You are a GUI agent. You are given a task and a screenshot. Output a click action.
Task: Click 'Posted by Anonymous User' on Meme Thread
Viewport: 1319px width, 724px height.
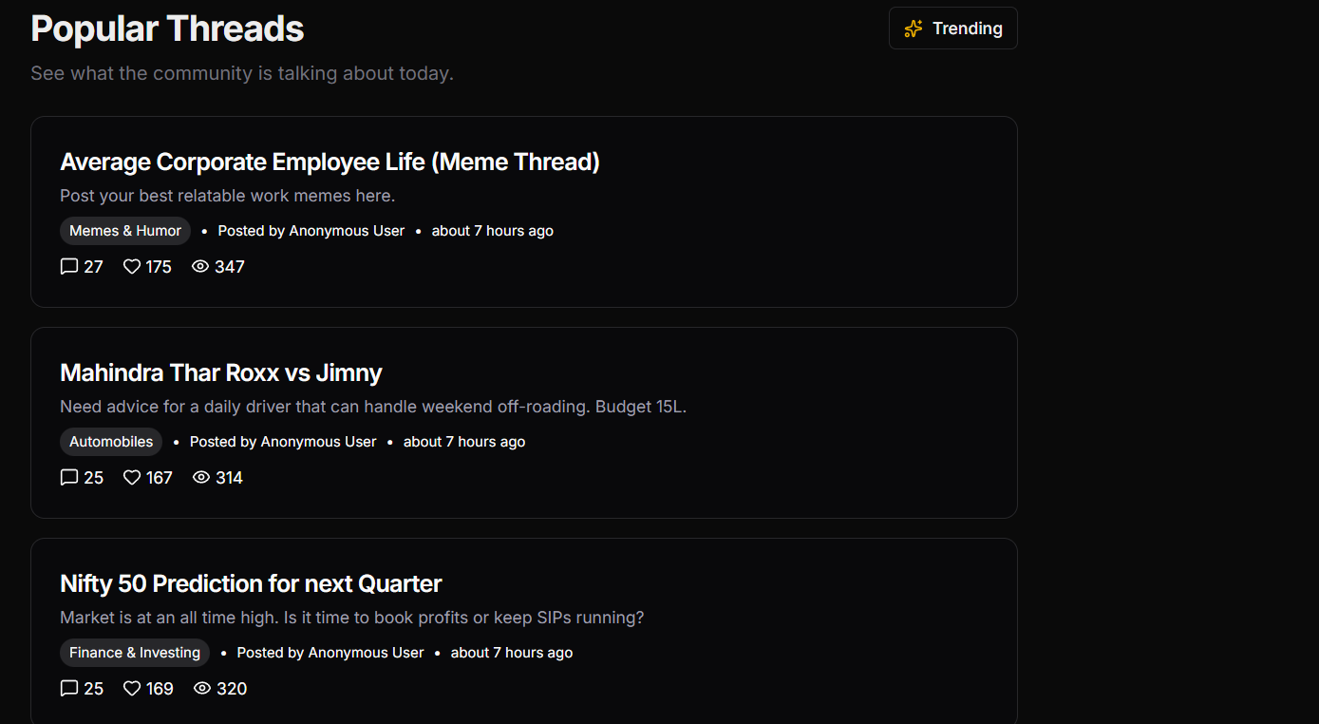[x=311, y=231]
